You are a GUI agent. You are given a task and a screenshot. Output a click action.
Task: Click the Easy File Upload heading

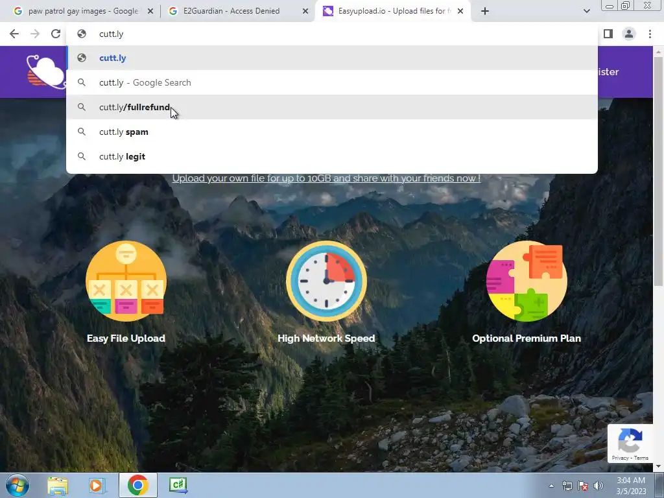point(126,338)
